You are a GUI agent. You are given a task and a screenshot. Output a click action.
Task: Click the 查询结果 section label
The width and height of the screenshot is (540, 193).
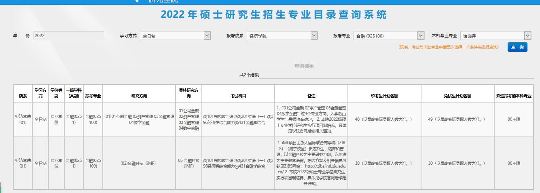tap(304, 66)
